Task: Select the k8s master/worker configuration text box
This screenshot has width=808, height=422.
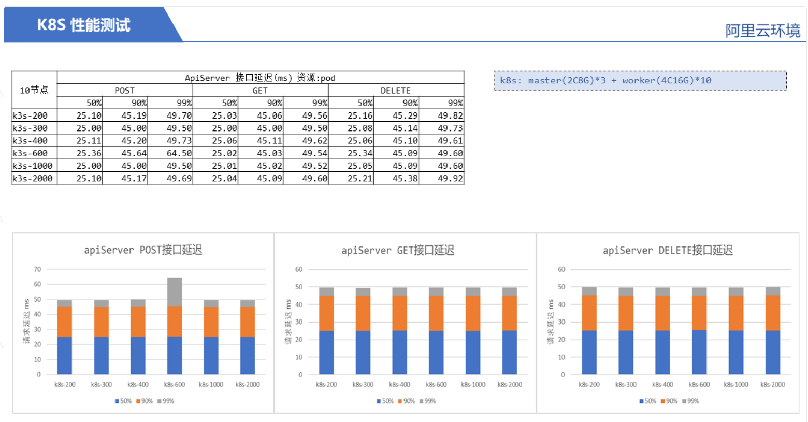Action: click(640, 81)
